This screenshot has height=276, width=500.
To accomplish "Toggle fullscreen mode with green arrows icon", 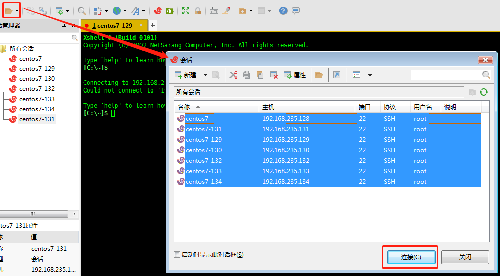I will click(x=186, y=11).
